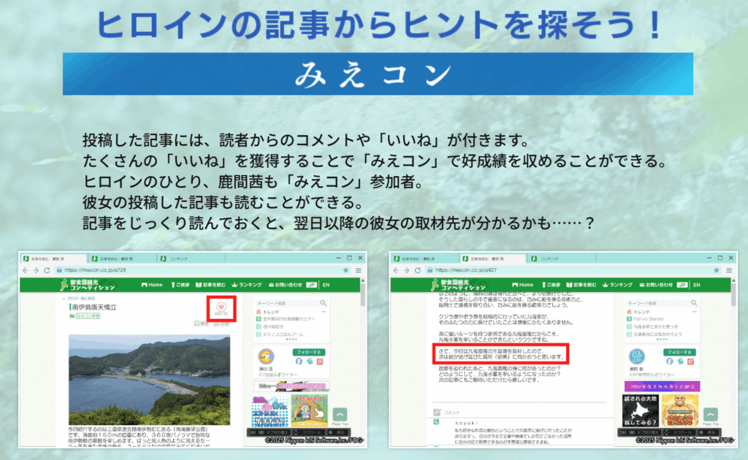Reload the left window page a728

pyautogui.click(x=47, y=270)
